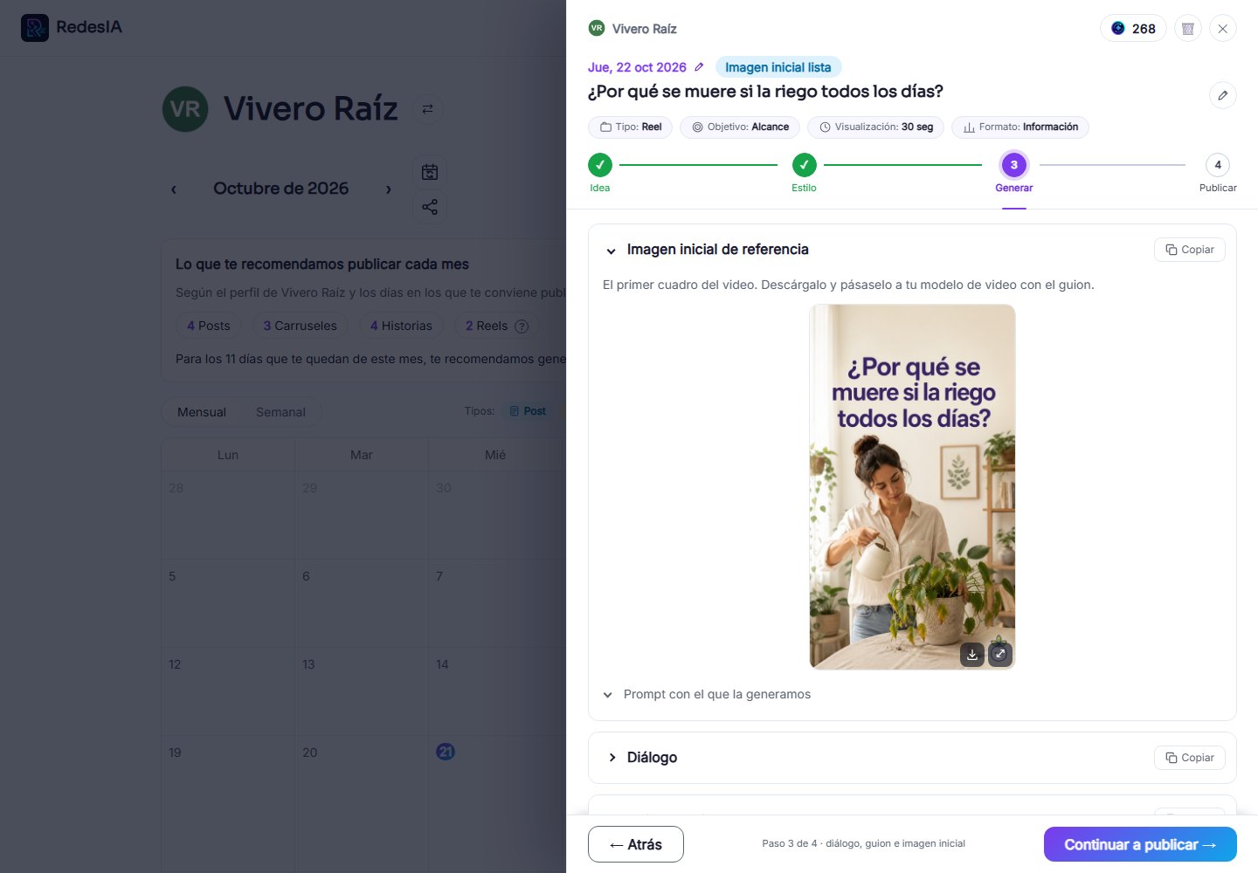This screenshot has width=1258, height=873.
Task: Click the 4 Posts recommendation chip
Action: point(209,326)
